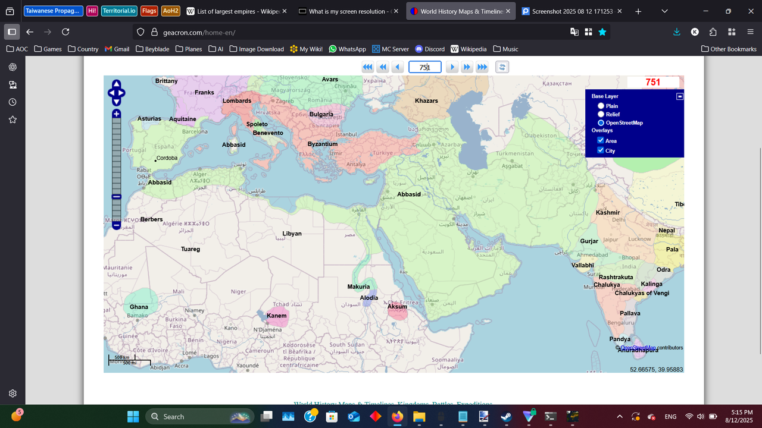This screenshot has height=428, width=762.
Task: Open the Firefox application menu
Action: point(749,32)
